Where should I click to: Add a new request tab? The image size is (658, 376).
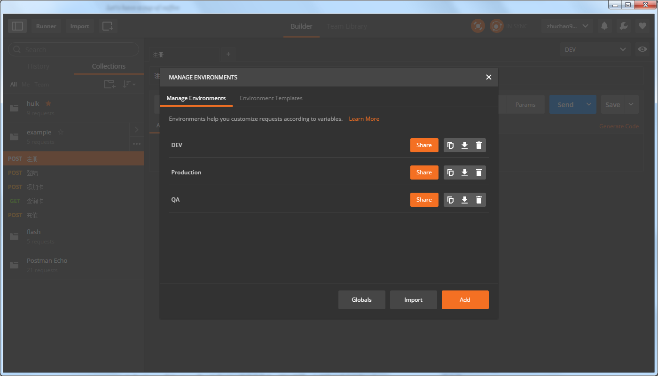[x=228, y=54]
